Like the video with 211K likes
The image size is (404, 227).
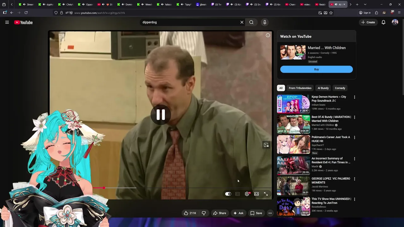[x=190, y=213]
